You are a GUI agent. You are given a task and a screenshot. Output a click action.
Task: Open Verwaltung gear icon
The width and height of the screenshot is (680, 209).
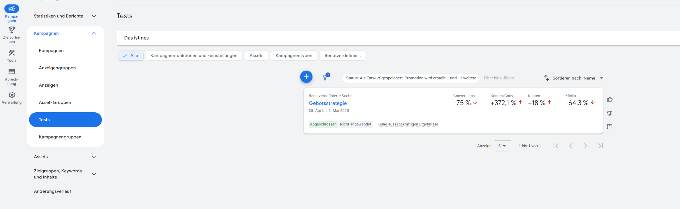pyautogui.click(x=12, y=95)
